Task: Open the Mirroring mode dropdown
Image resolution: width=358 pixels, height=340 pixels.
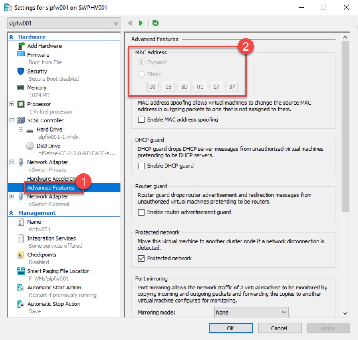Action: pyautogui.click(x=251, y=313)
